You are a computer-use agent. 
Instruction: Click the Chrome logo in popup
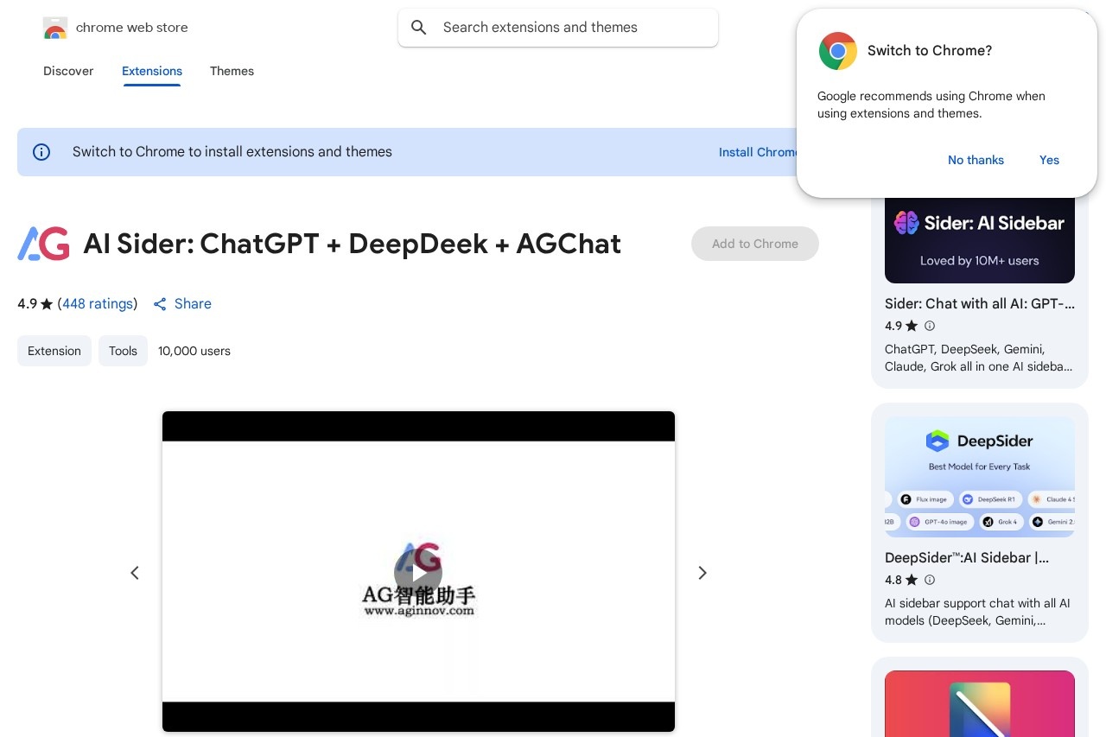pos(837,51)
